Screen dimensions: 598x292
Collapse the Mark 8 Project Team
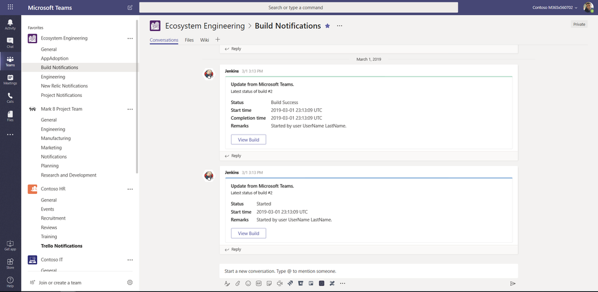coord(62,109)
